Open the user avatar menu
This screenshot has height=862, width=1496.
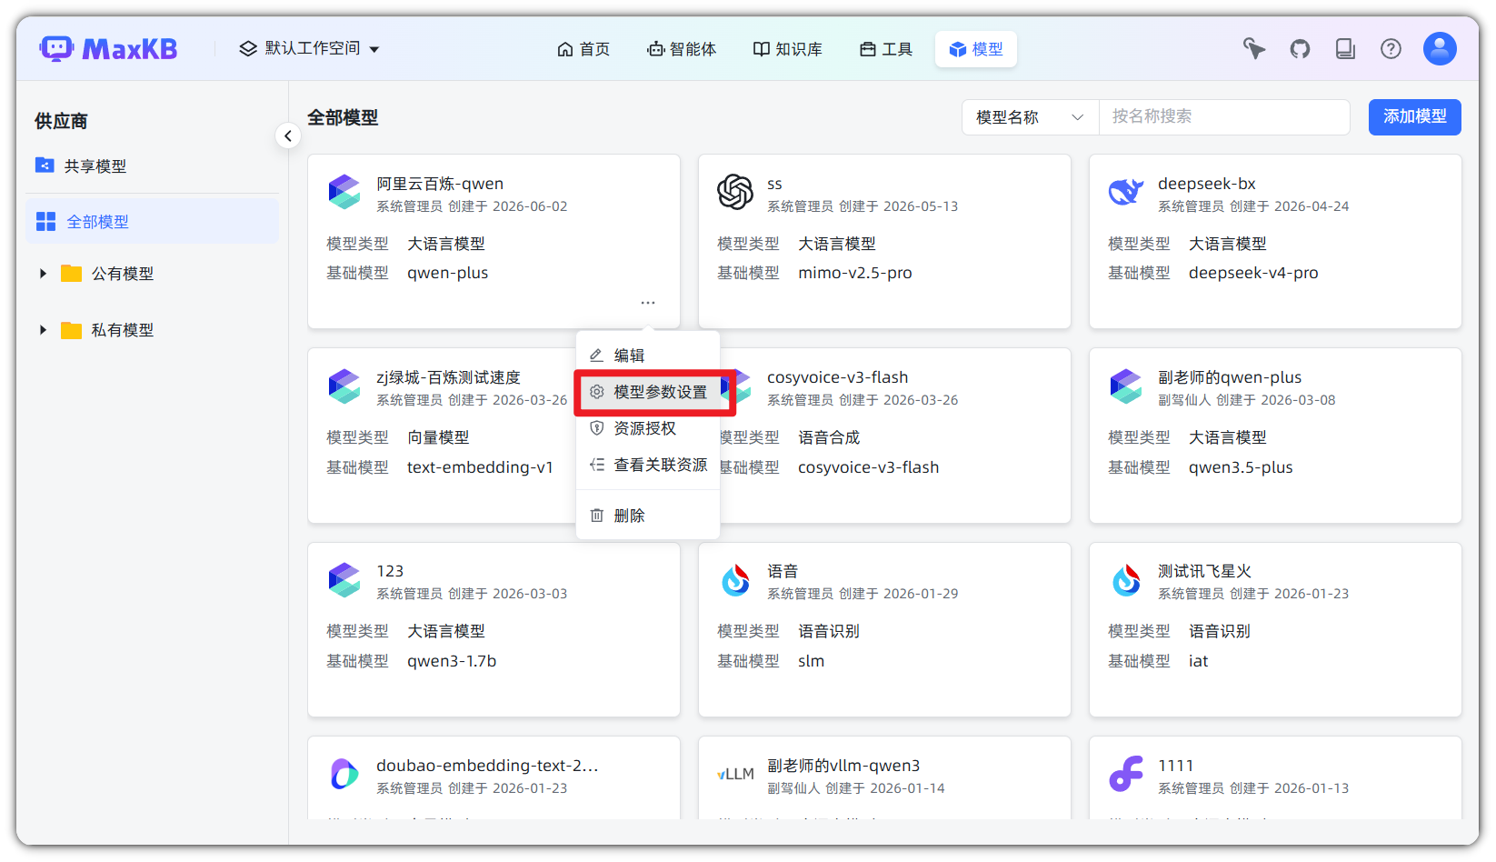[x=1440, y=48]
